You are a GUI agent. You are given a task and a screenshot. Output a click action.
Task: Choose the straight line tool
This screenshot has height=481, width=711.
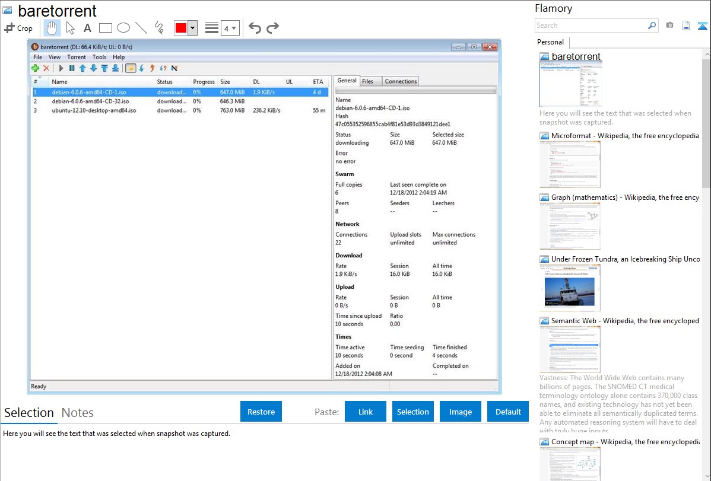[141, 28]
